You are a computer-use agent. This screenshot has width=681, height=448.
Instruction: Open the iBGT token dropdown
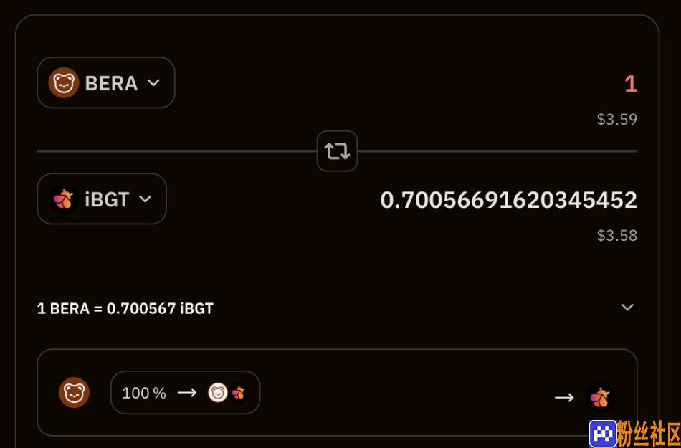[x=102, y=199]
